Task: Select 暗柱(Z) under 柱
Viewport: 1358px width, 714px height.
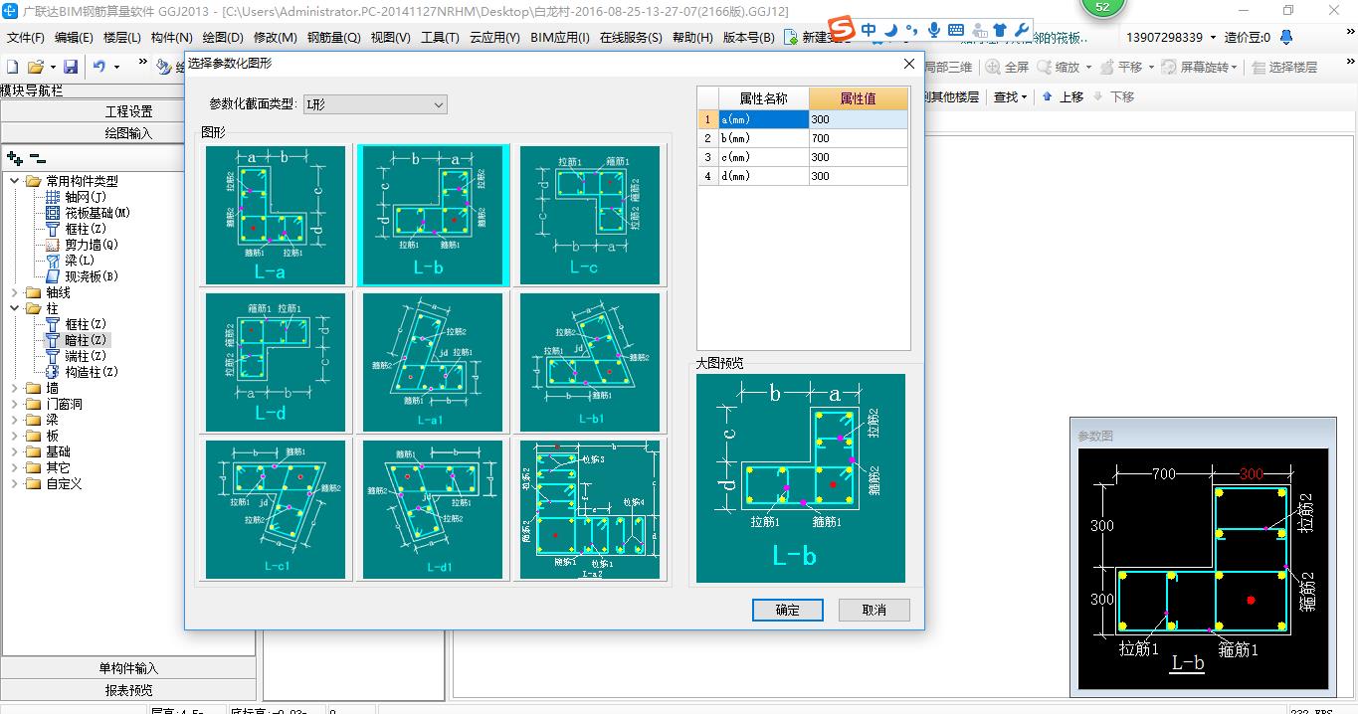Action: click(87, 340)
